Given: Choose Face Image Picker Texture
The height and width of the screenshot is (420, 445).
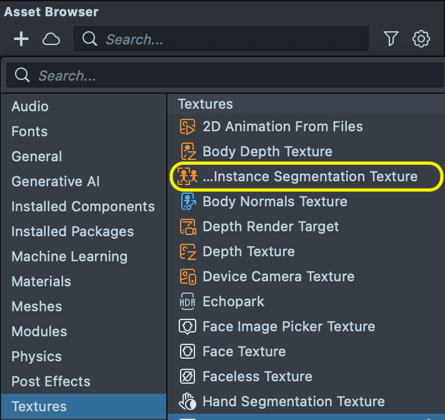Looking at the screenshot, I should (289, 327).
